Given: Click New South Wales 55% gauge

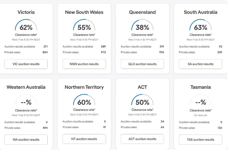Looking at the screenshot, I should click(84, 25).
